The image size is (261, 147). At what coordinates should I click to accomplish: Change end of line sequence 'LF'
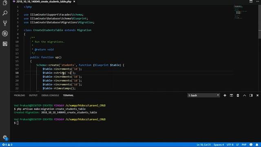237,145
